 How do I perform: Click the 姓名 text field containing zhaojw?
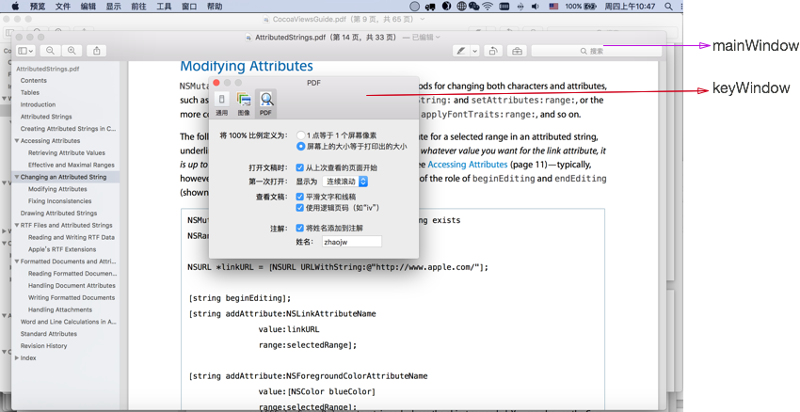(x=350, y=242)
